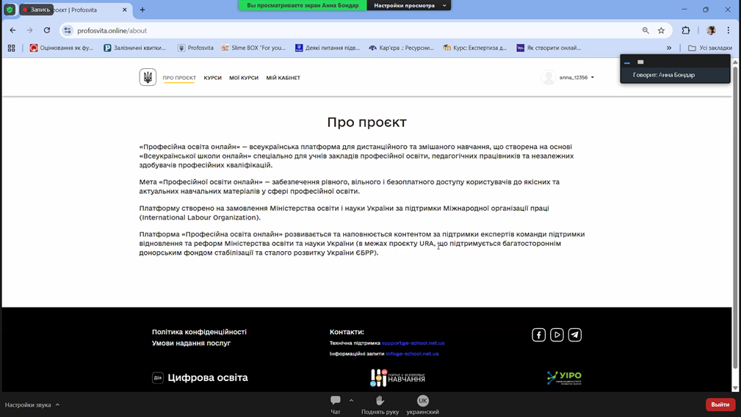Open Політика конфіденційності link
Image resolution: width=741 pixels, height=417 pixels.
pyautogui.click(x=199, y=332)
